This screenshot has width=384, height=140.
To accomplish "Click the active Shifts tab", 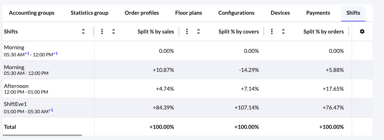I will [x=353, y=13].
